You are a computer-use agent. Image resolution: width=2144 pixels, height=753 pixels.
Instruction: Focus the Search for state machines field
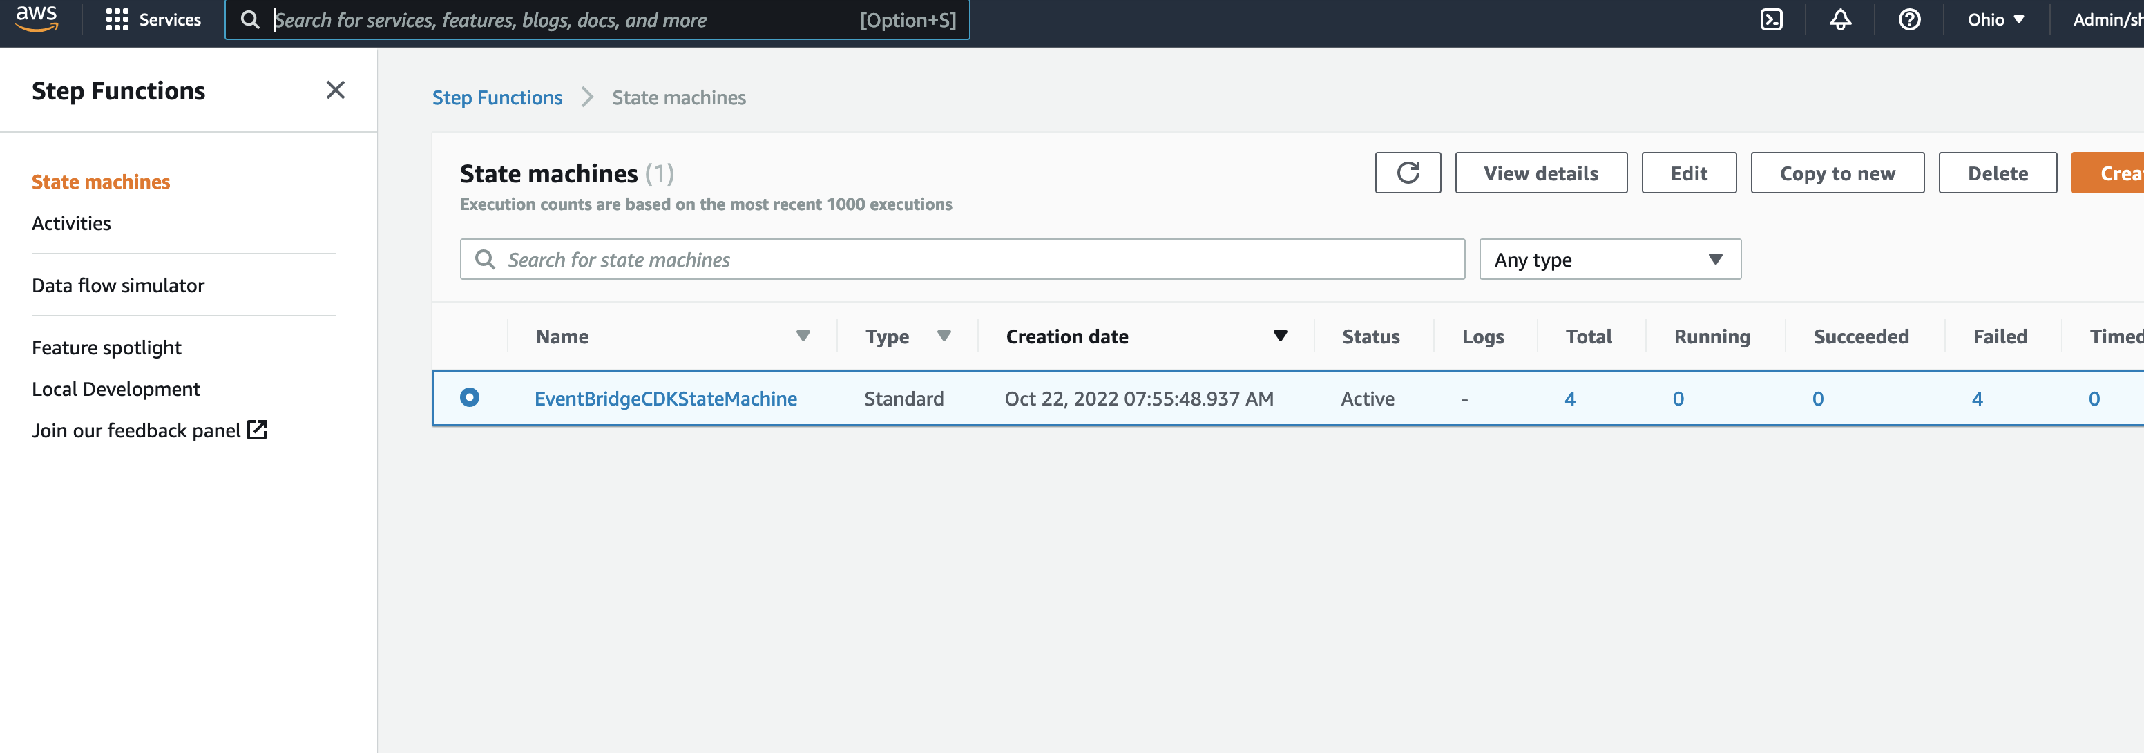(962, 260)
